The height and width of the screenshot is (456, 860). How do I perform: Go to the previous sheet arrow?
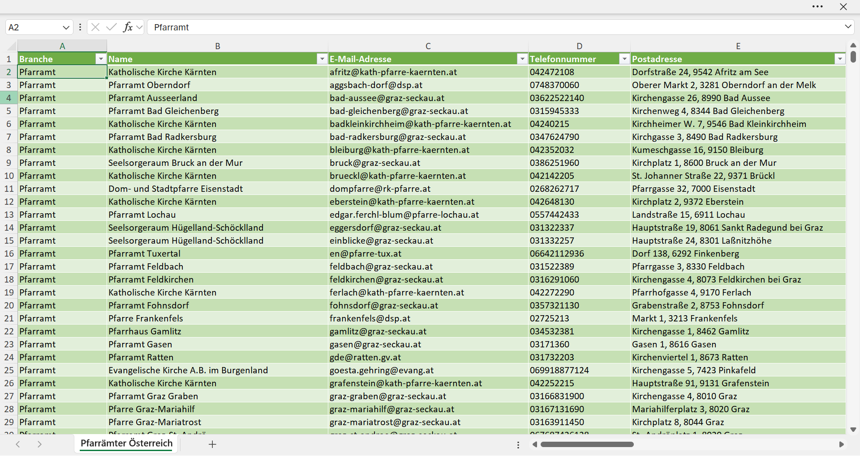click(x=18, y=444)
